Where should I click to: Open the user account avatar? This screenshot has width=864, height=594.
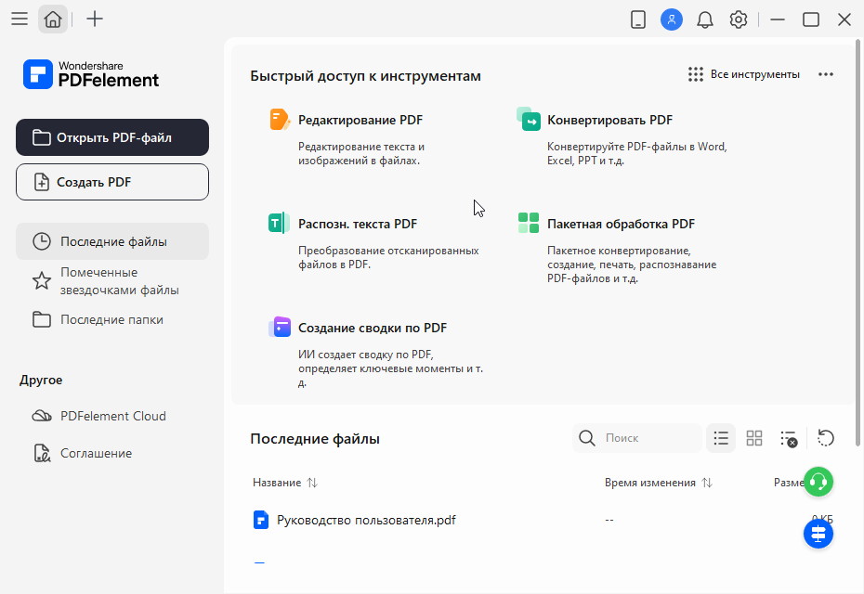671,19
